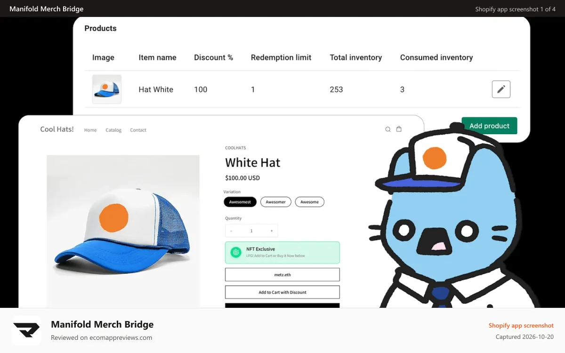The image size is (565, 353).
Task: Open the shopping bag cart icon
Action: coord(399,129)
